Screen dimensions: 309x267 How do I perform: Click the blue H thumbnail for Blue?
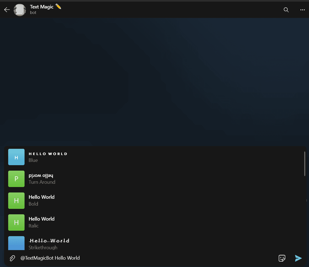tap(16, 157)
